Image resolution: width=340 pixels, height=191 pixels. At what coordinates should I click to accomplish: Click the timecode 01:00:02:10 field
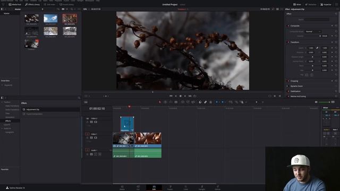(97, 108)
